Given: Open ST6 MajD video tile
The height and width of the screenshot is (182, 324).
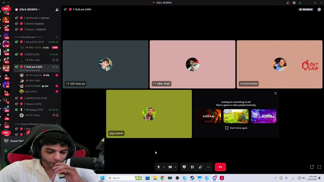Looking at the screenshot, I should coord(192,64).
